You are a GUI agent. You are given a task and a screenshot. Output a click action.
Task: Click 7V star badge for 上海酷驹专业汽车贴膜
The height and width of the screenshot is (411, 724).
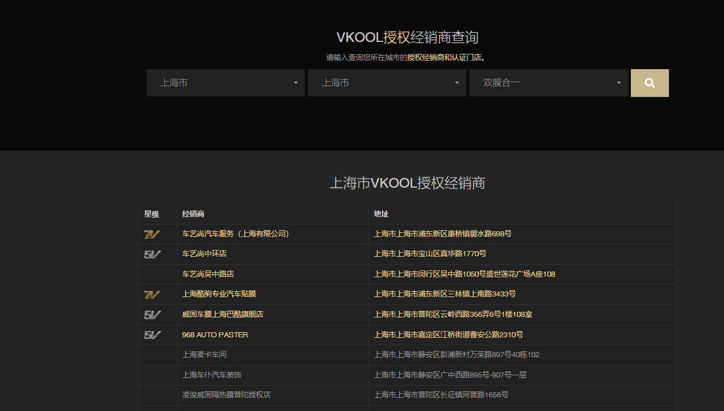coord(152,295)
